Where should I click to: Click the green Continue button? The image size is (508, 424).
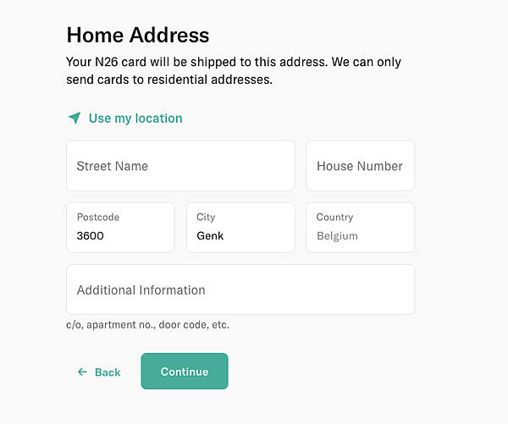coord(185,372)
